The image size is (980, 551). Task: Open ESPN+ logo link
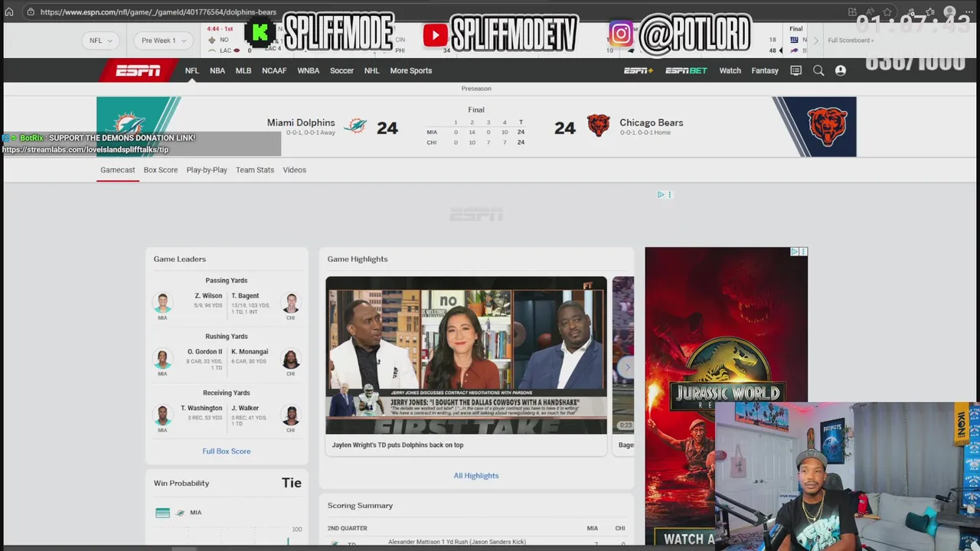[638, 70]
